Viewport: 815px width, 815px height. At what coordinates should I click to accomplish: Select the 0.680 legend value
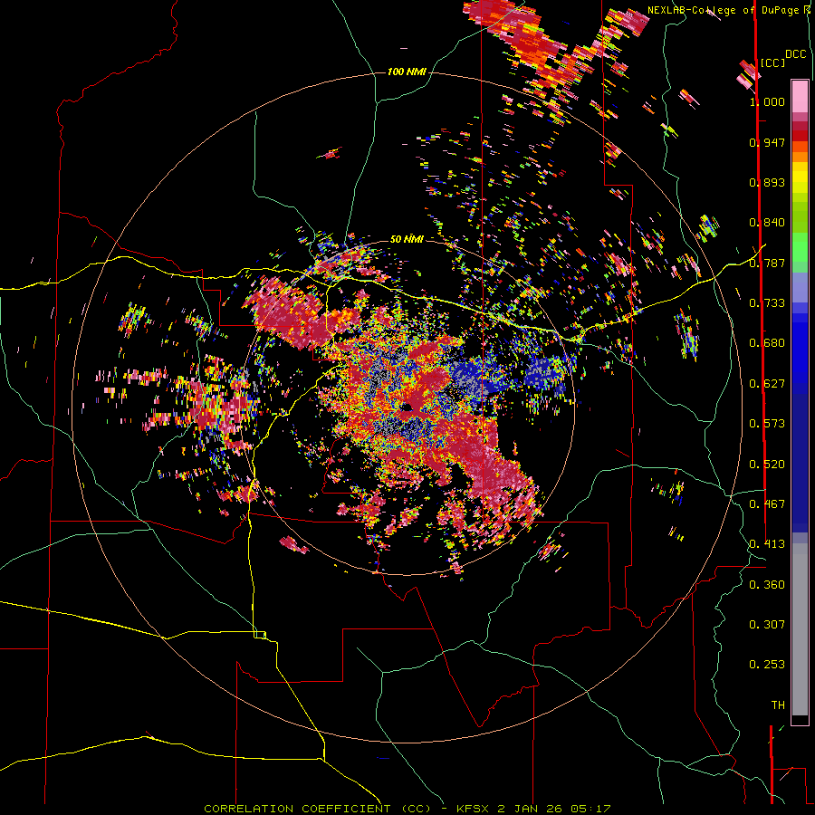click(767, 343)
